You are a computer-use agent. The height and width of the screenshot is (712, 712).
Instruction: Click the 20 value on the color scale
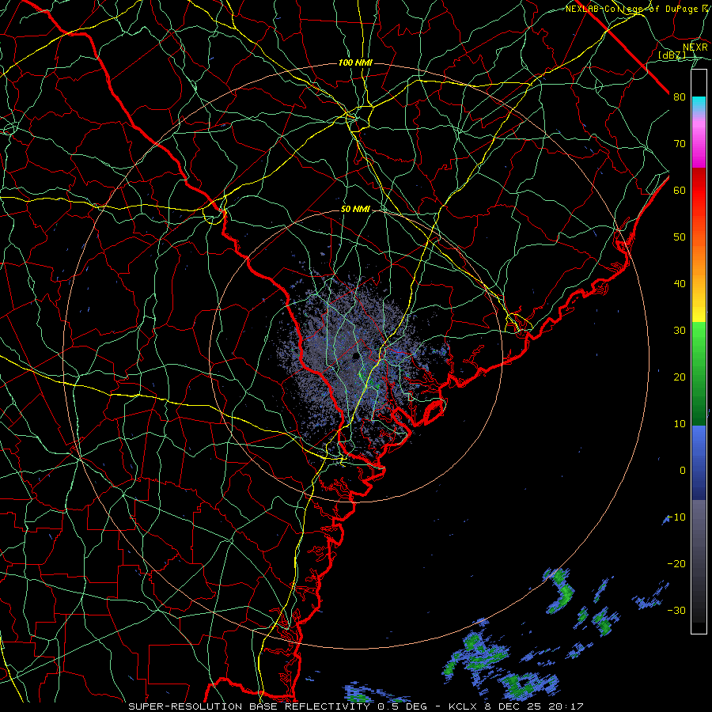[680, 377]
